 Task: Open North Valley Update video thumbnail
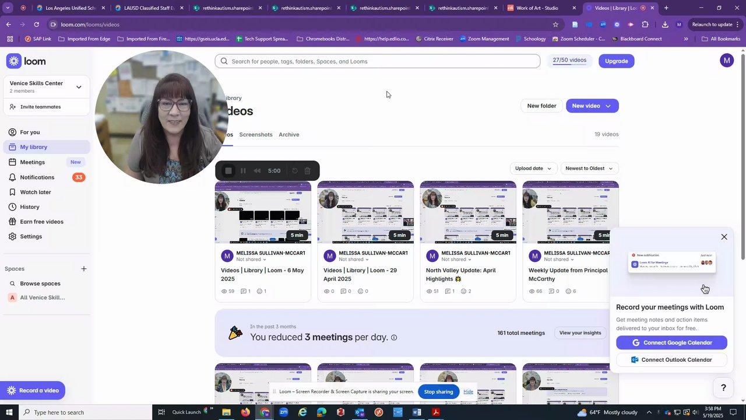click(468, 212)
